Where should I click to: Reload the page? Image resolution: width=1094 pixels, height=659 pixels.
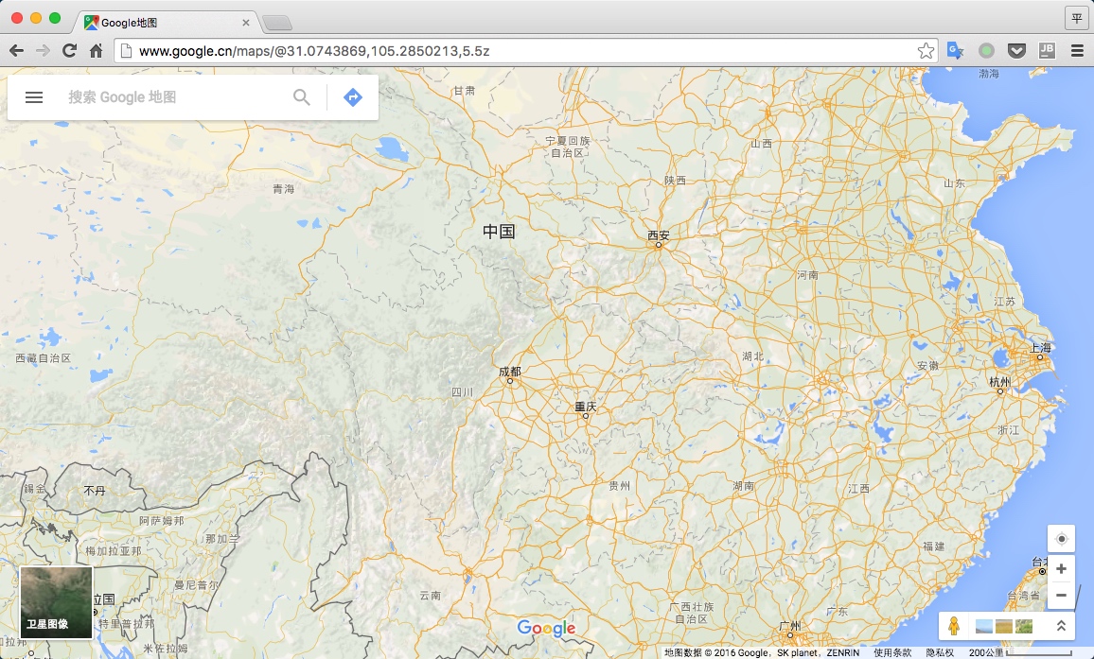(69, 51)
